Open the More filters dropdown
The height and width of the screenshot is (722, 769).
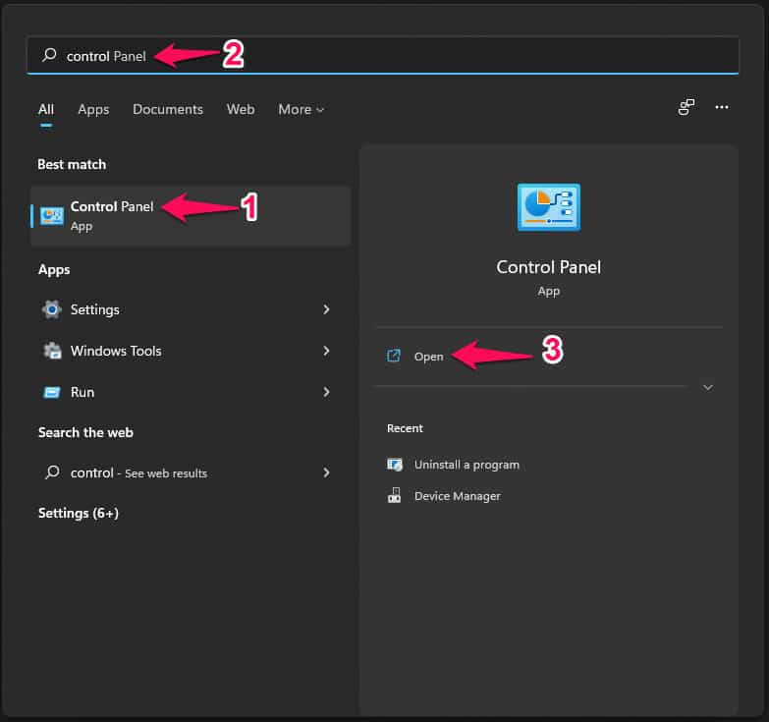coord(302,109)
